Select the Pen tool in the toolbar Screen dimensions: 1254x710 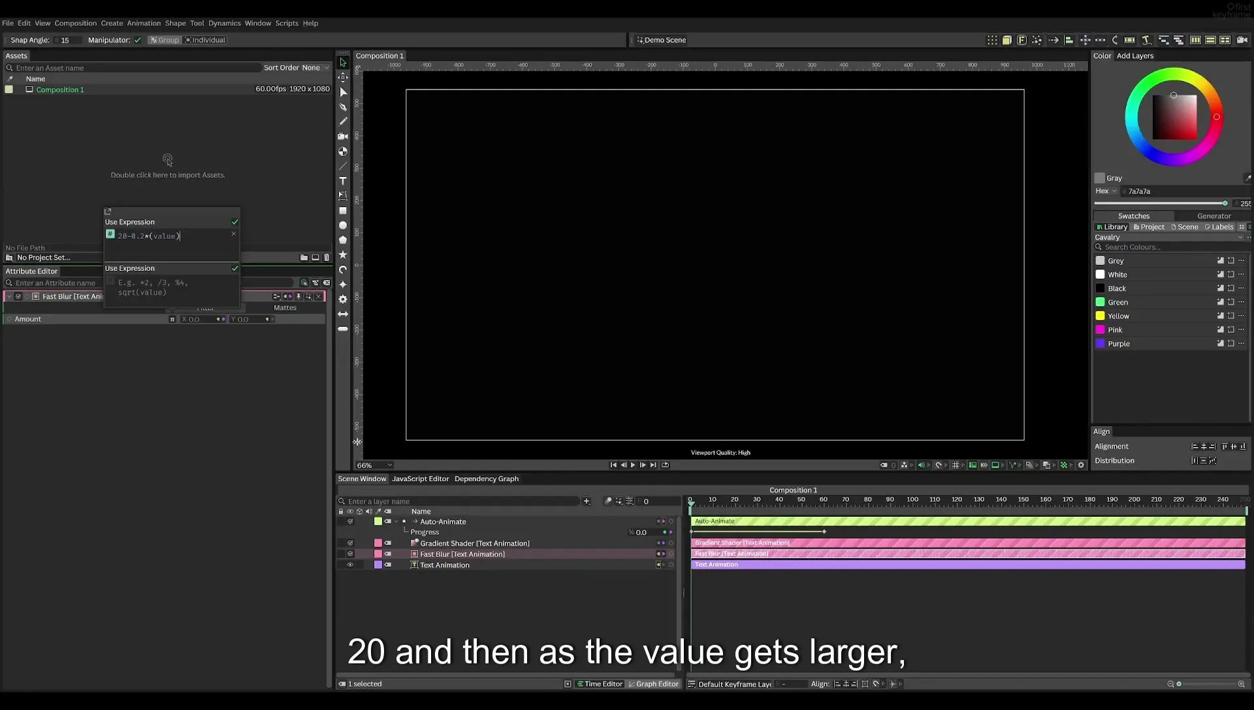[343, 106]
